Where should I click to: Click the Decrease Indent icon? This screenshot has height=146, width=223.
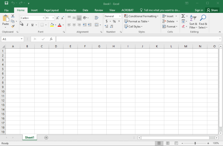coord(85,25)
